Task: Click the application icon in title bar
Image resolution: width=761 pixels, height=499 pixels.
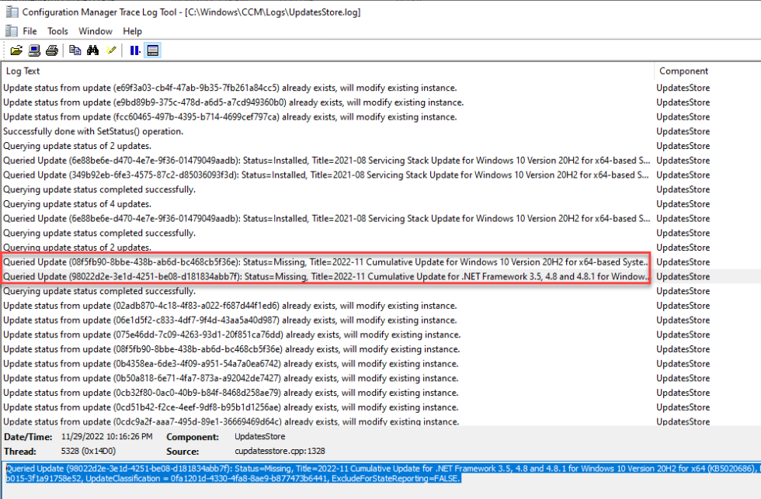Action: pos(9,12)
